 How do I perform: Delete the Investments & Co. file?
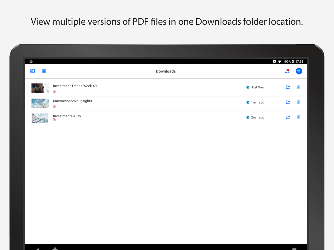coord(298,117)
